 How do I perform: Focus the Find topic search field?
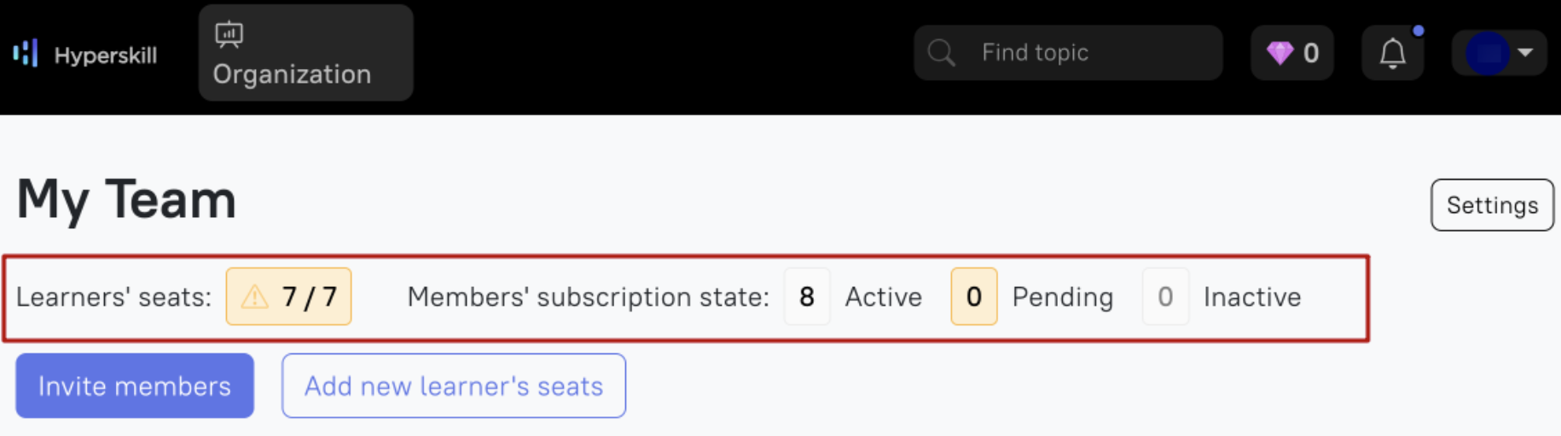tap(1083, 53)
